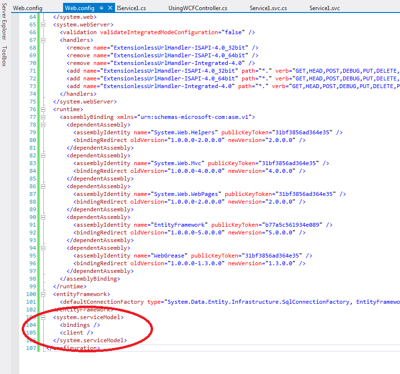400x374 pixels.
Task: Collapse the system.serviceModel section on line 103
Action: [43, 317]
